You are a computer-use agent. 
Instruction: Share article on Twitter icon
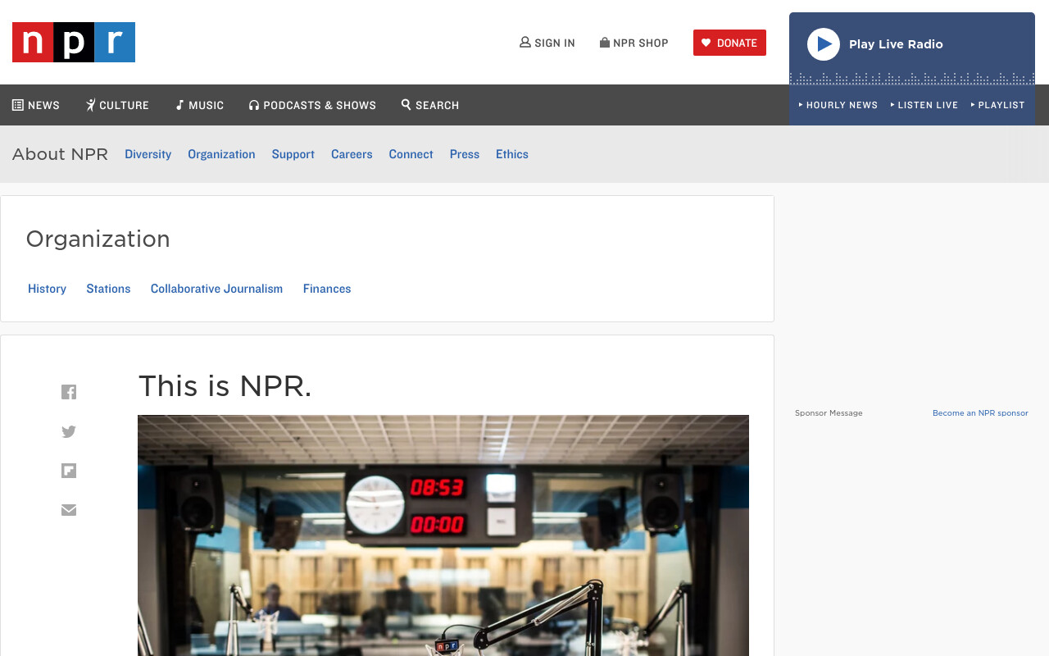click(x=69, y=431)
